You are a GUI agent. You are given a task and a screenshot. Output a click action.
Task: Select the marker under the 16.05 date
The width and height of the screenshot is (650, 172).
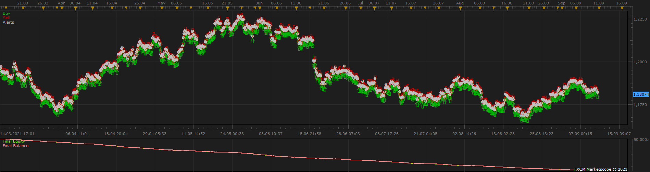[208, 8]
